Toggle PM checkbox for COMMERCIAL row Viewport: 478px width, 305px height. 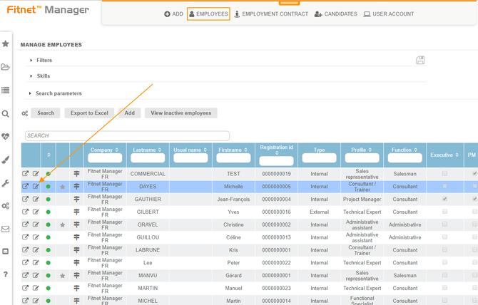click(474, 173)
